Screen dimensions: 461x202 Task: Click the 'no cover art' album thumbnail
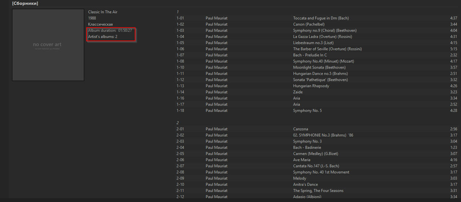[48, 45]
